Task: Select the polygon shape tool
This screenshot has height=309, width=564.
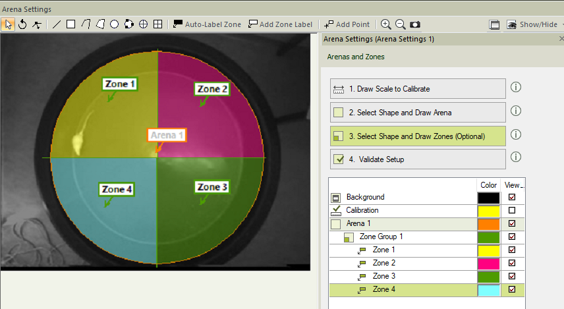Action: click(x=100, y=24)
